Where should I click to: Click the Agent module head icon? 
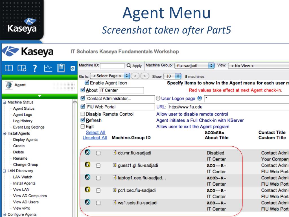point(9,85)
